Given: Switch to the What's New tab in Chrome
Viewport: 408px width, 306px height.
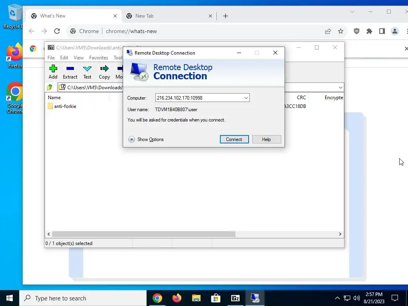Looking at the screenshot, I should [73, 16].
